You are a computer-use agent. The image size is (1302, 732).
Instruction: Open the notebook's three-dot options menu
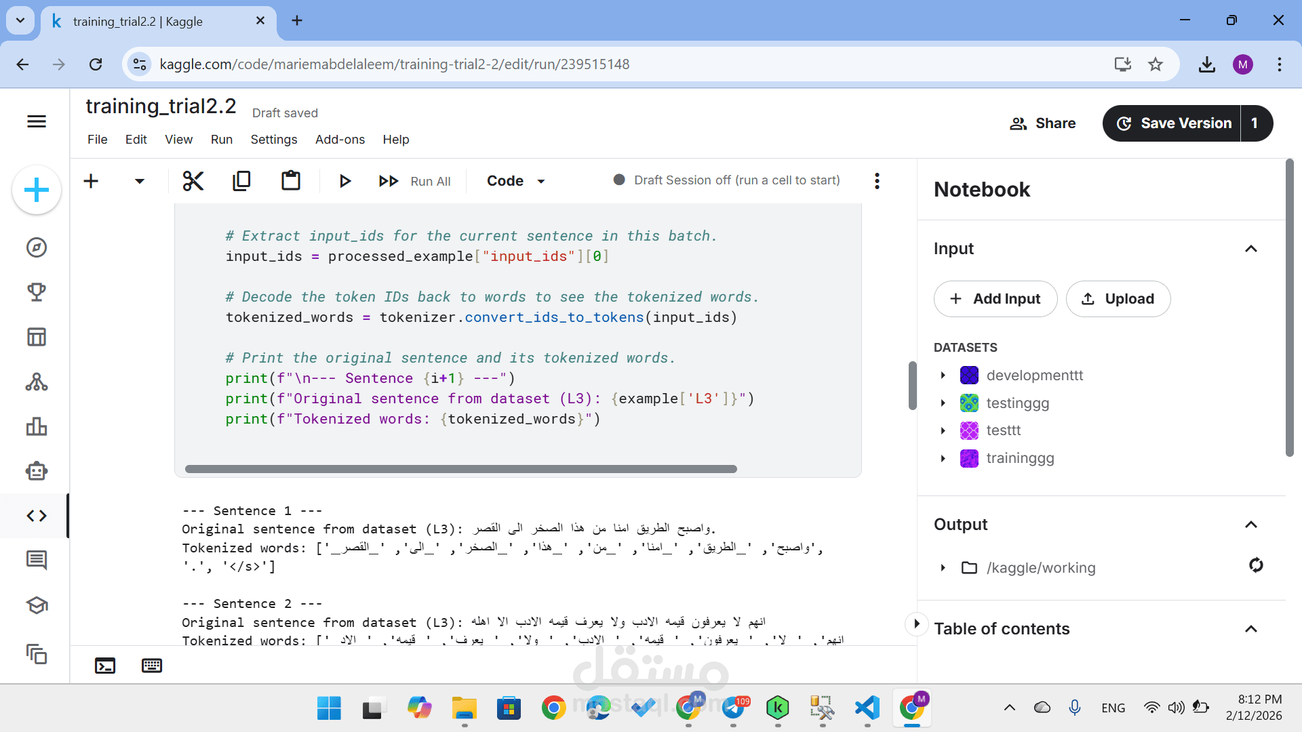(877, 181)
